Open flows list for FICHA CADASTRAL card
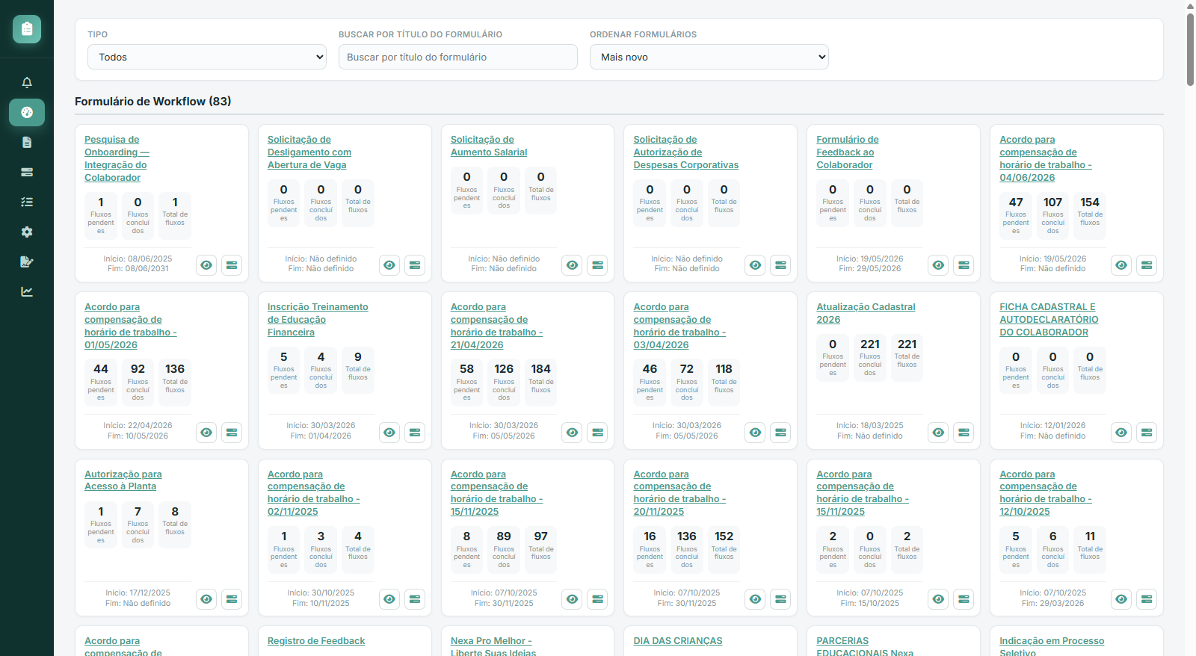The height and width of the screenshot is (656, 1196). point(1147,433)
